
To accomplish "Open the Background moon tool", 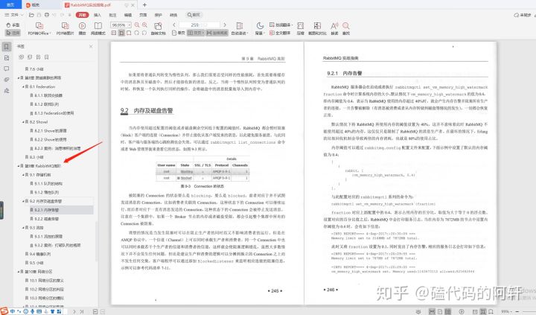I will click(x=260, y=29).
